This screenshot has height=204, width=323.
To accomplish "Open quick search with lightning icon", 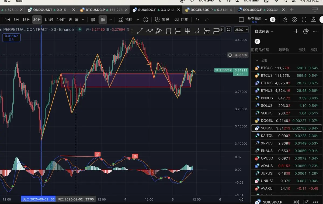I will [285, 20].
